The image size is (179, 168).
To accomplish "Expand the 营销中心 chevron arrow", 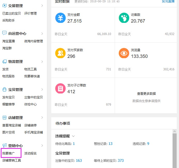I will (42, 145).
